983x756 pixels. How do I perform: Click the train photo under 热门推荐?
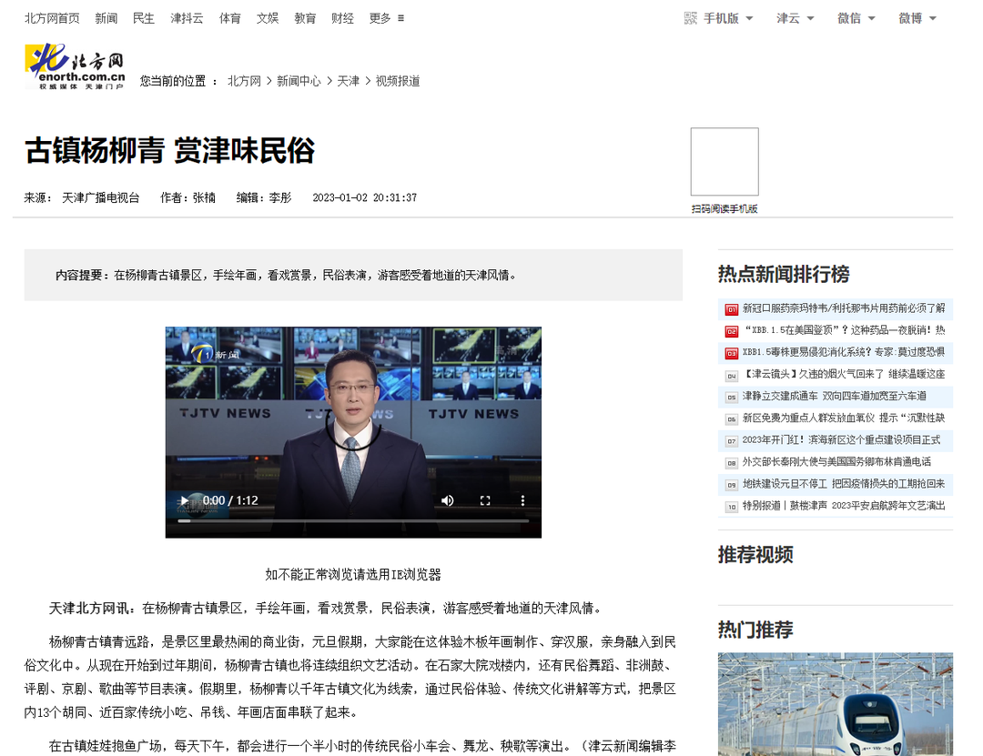pyautogui.click(x=835, y=703)
